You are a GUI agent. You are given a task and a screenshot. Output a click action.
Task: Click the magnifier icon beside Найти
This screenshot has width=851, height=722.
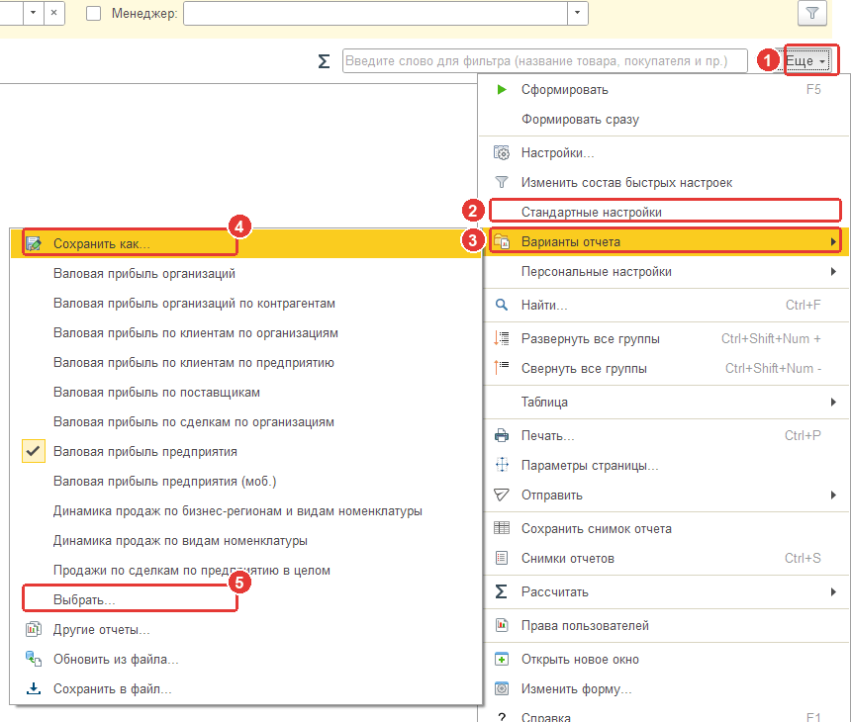coord(502,305)
